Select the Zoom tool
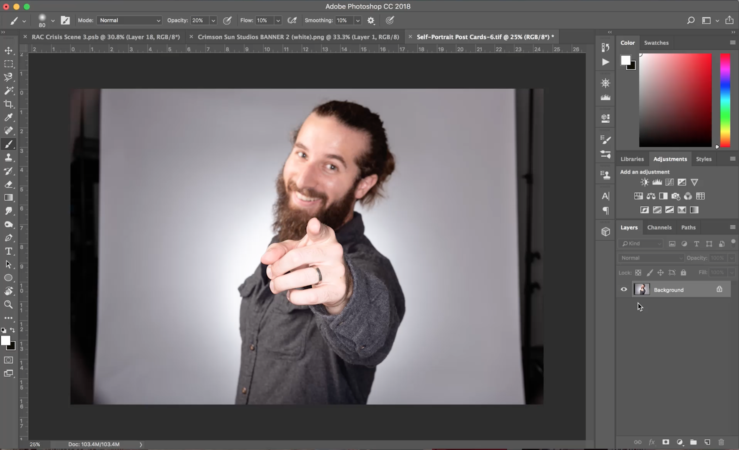The height and width of the screenshot is (450, 739). click(x=8, y=305)
